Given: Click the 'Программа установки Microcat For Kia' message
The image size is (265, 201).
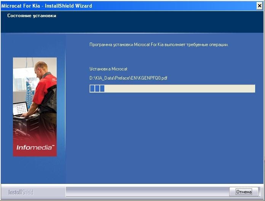Looking at the screenshot, I should 159,45.
